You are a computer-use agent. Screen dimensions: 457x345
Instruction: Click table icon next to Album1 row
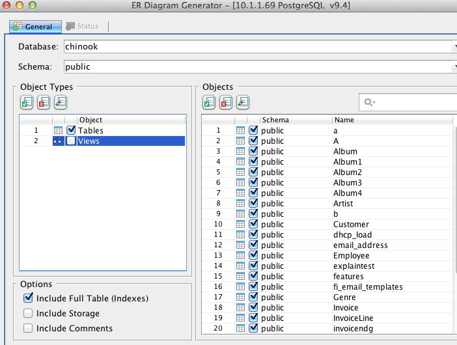click(240, 161)
